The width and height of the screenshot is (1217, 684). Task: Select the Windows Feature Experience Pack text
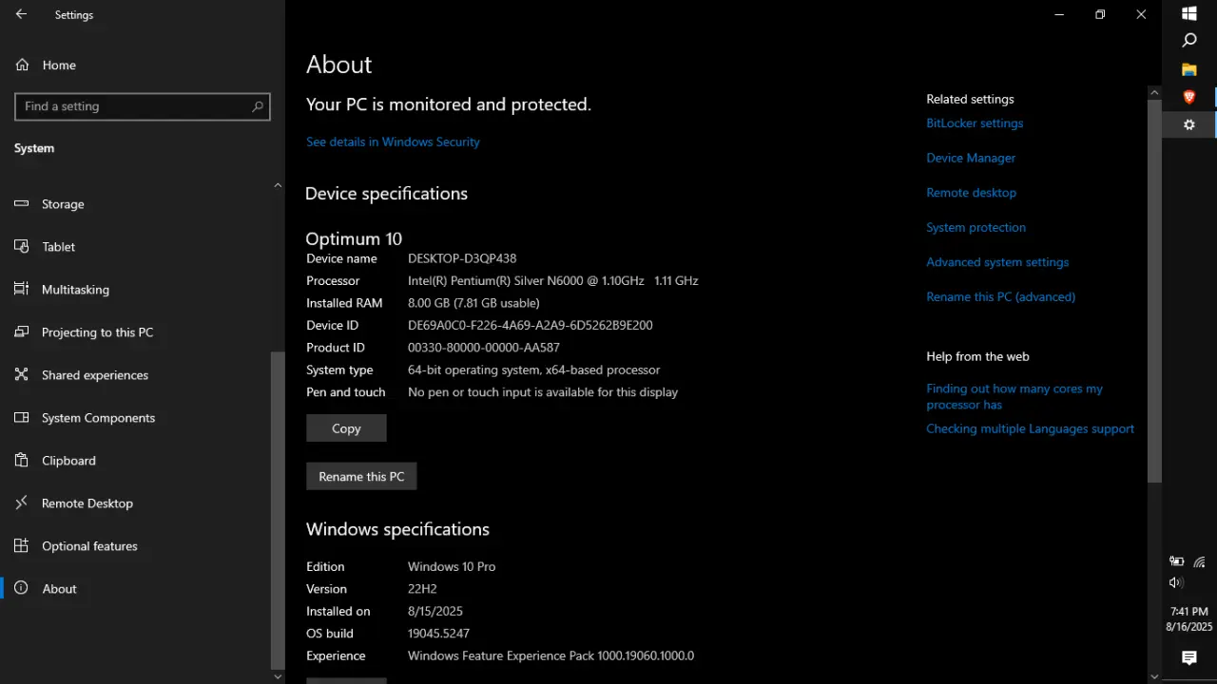click(551, 656)
